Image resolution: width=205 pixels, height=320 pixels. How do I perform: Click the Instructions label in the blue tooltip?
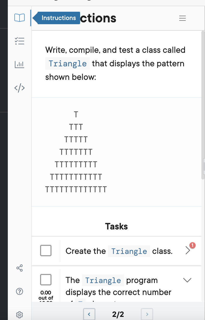tap(59, 18)
